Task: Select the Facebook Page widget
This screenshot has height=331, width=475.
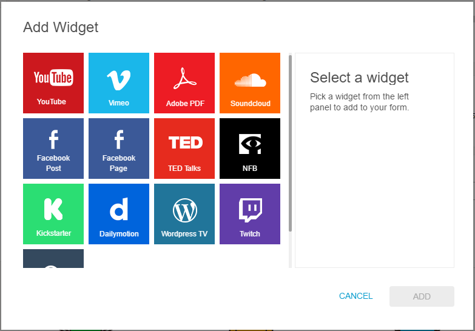Action: click(119, 149)
